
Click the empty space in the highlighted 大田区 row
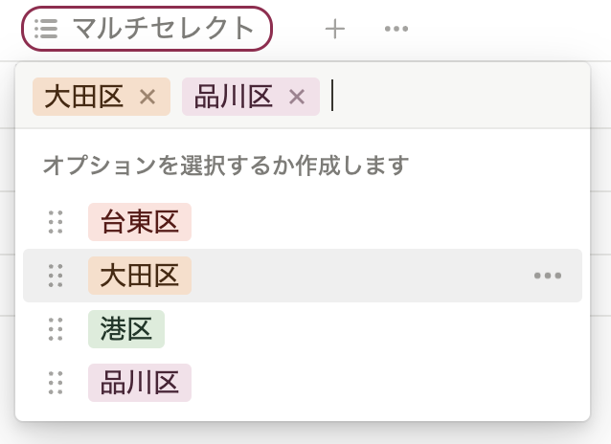click(x=358, y=276)
